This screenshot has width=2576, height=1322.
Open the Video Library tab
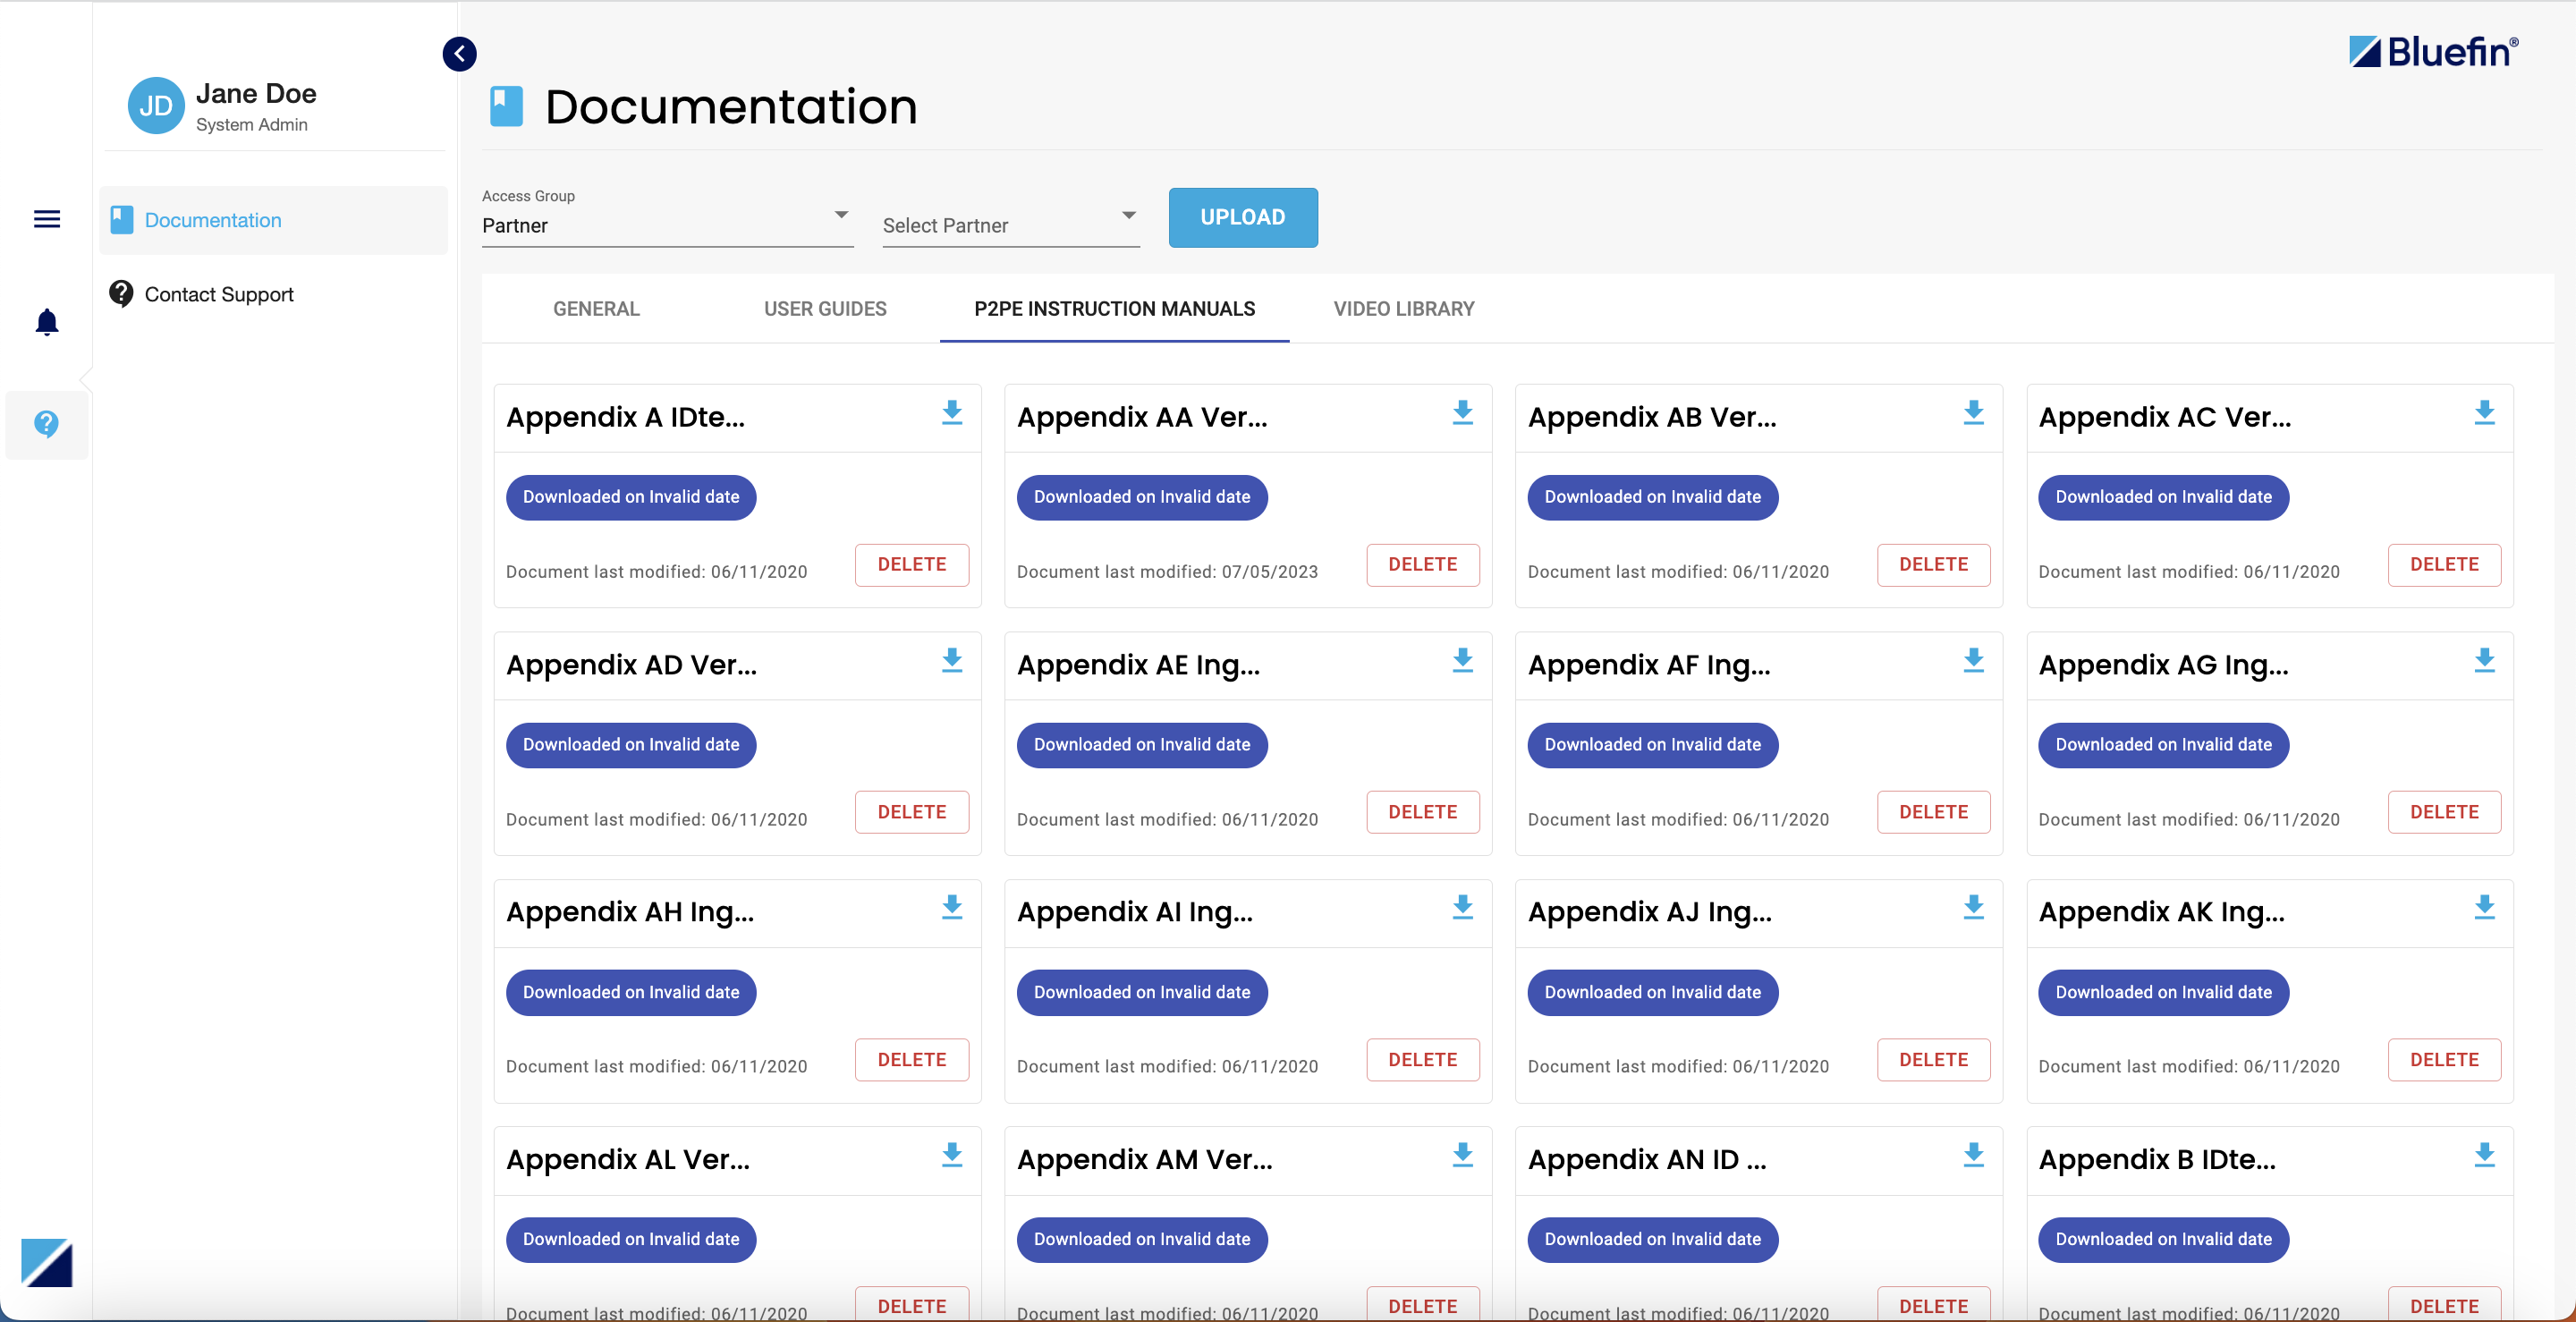point(1403,309)
